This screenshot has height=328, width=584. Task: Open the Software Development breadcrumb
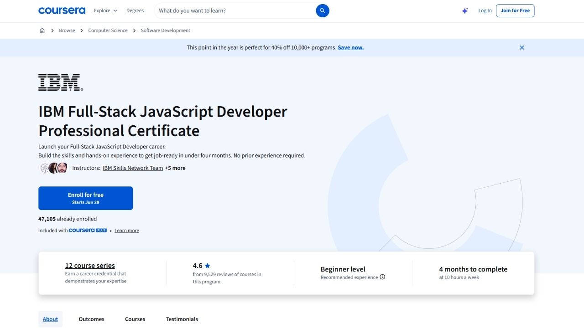166,31
